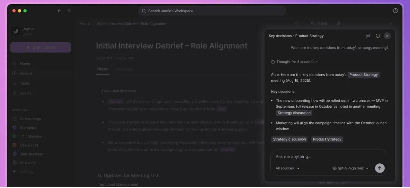Copy link using the link icon
This screenshot has width=410, height=188.
338,23
